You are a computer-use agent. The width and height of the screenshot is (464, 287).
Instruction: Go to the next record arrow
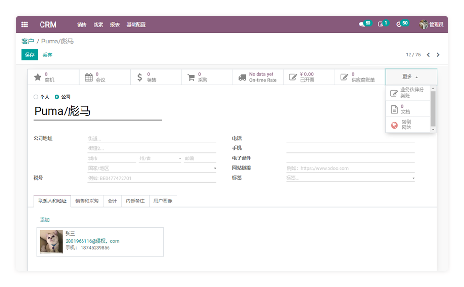click(438, 55)
